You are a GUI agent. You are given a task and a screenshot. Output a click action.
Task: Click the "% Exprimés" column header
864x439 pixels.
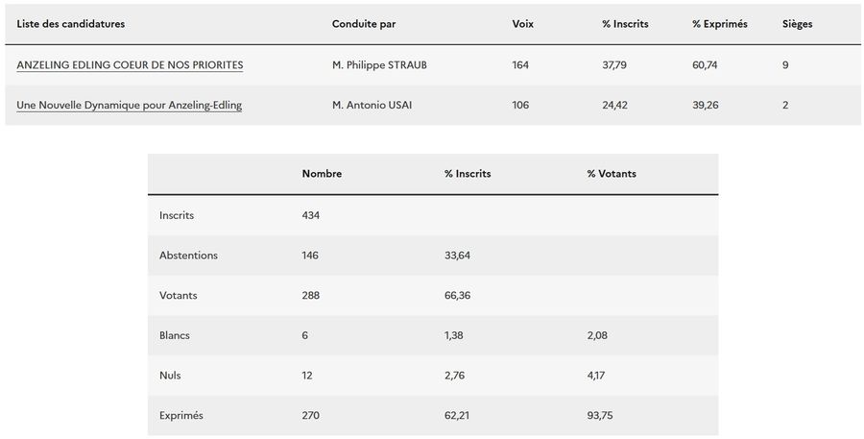[719, 24]
